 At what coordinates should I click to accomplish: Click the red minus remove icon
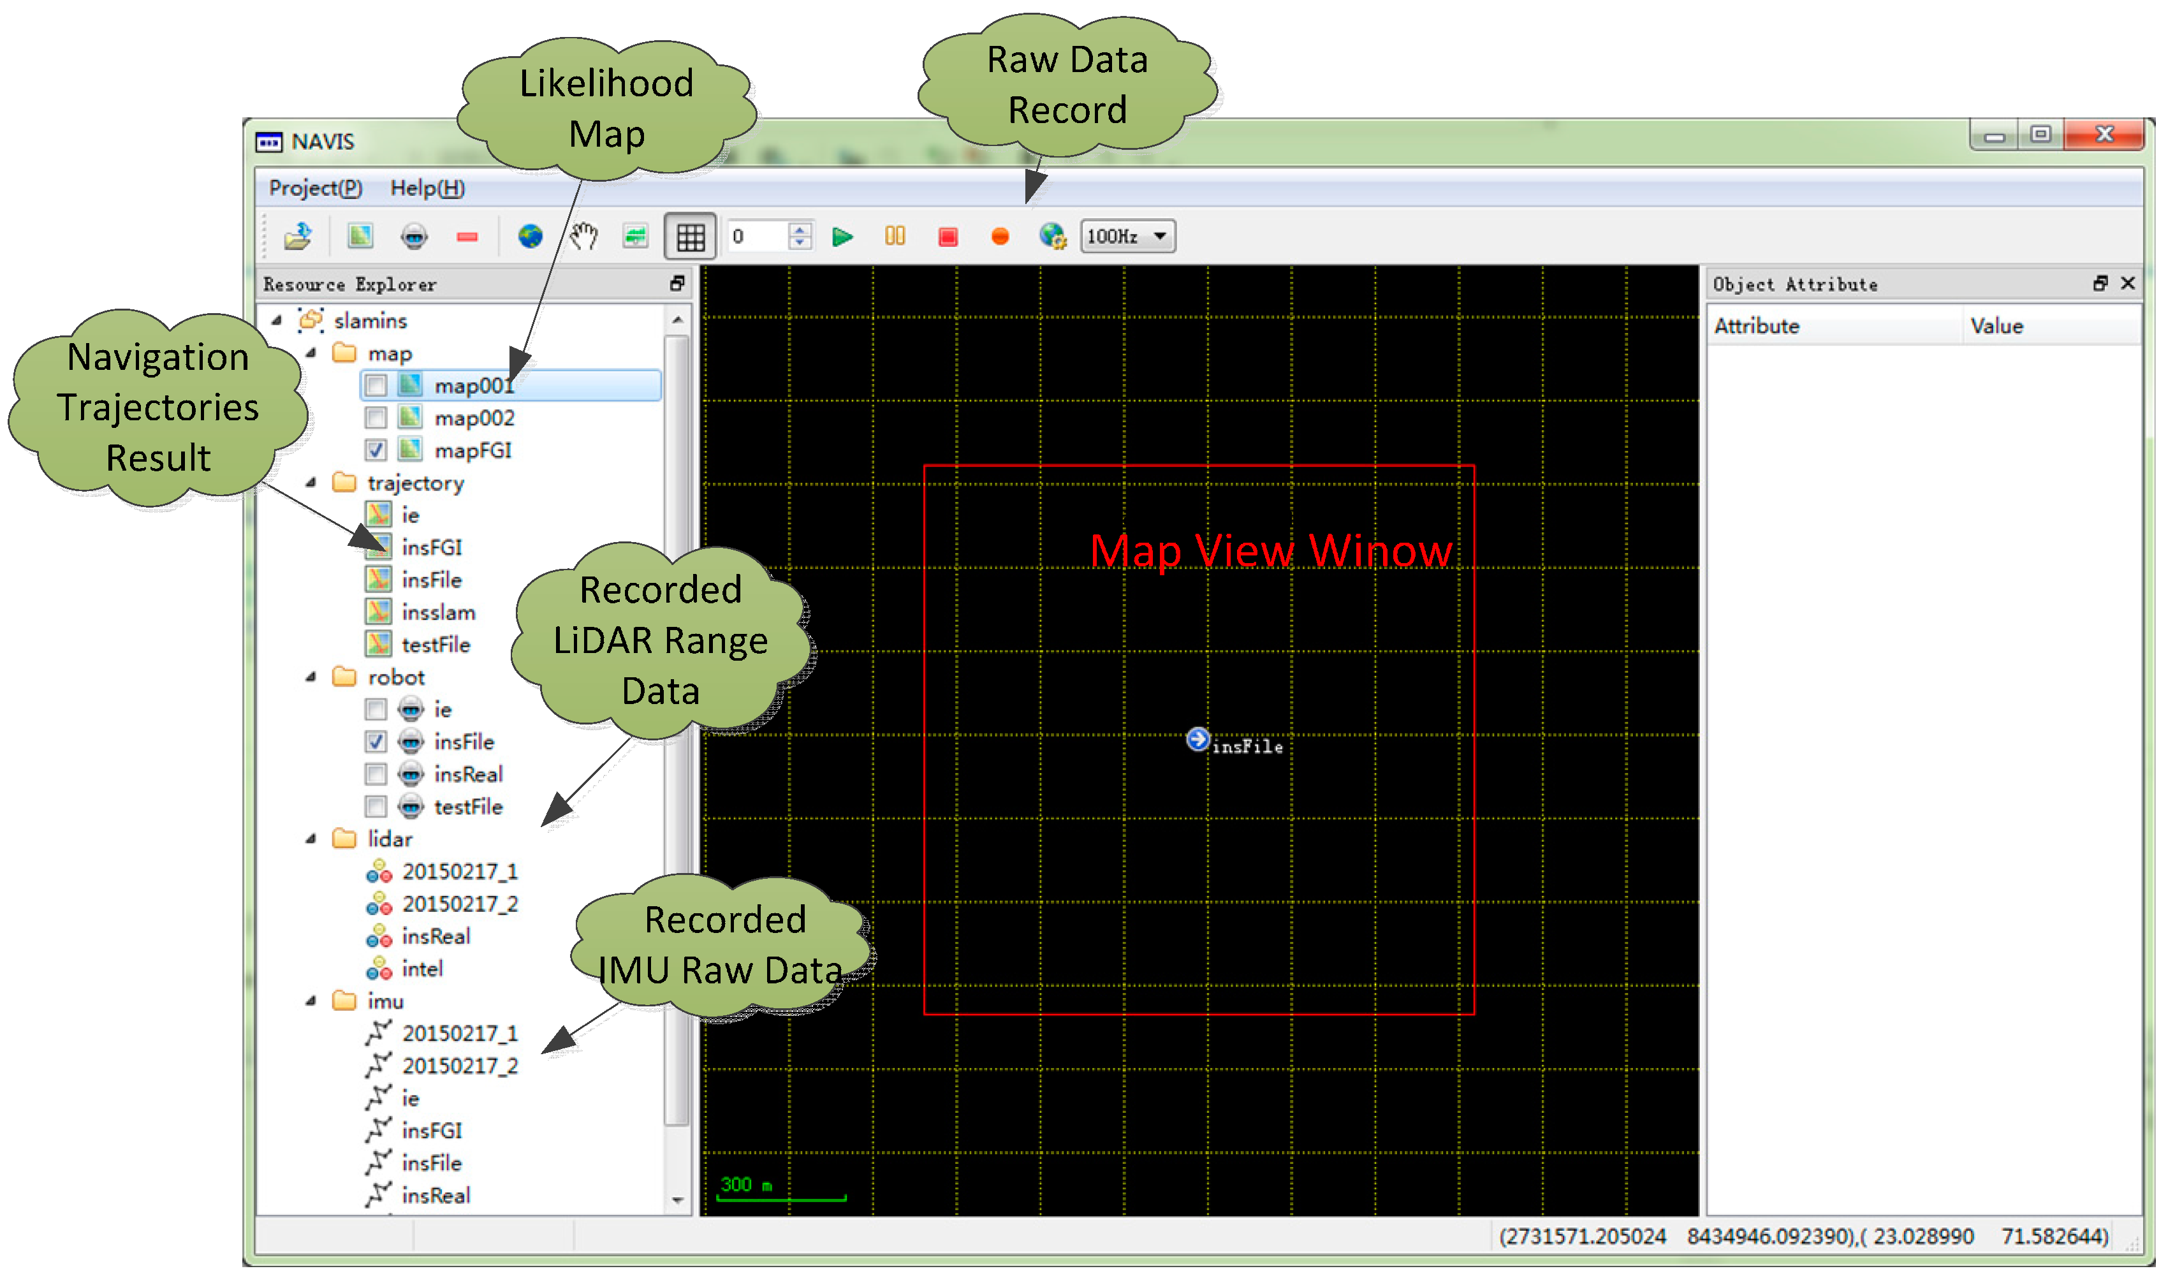[467, 237]
